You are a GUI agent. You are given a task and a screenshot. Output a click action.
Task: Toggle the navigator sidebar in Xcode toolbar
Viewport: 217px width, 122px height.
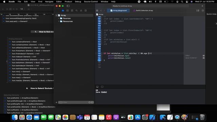(68, 6)
